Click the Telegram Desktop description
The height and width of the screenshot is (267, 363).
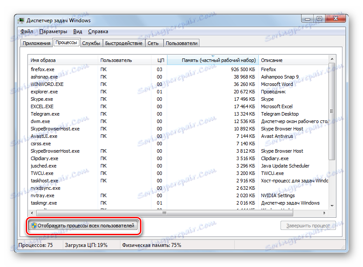pyautogui.click(x=280, y=114)
